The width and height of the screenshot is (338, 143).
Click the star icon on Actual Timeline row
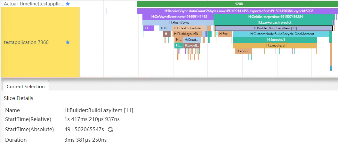[68, 4]
